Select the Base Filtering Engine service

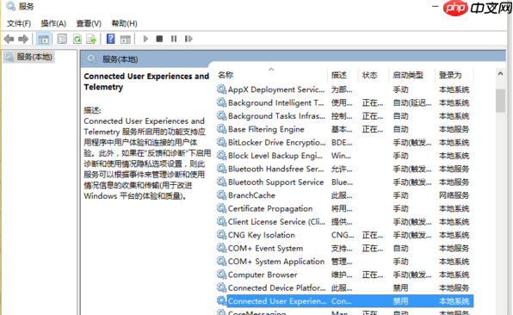pyautogui.click(x=266, y=129)
